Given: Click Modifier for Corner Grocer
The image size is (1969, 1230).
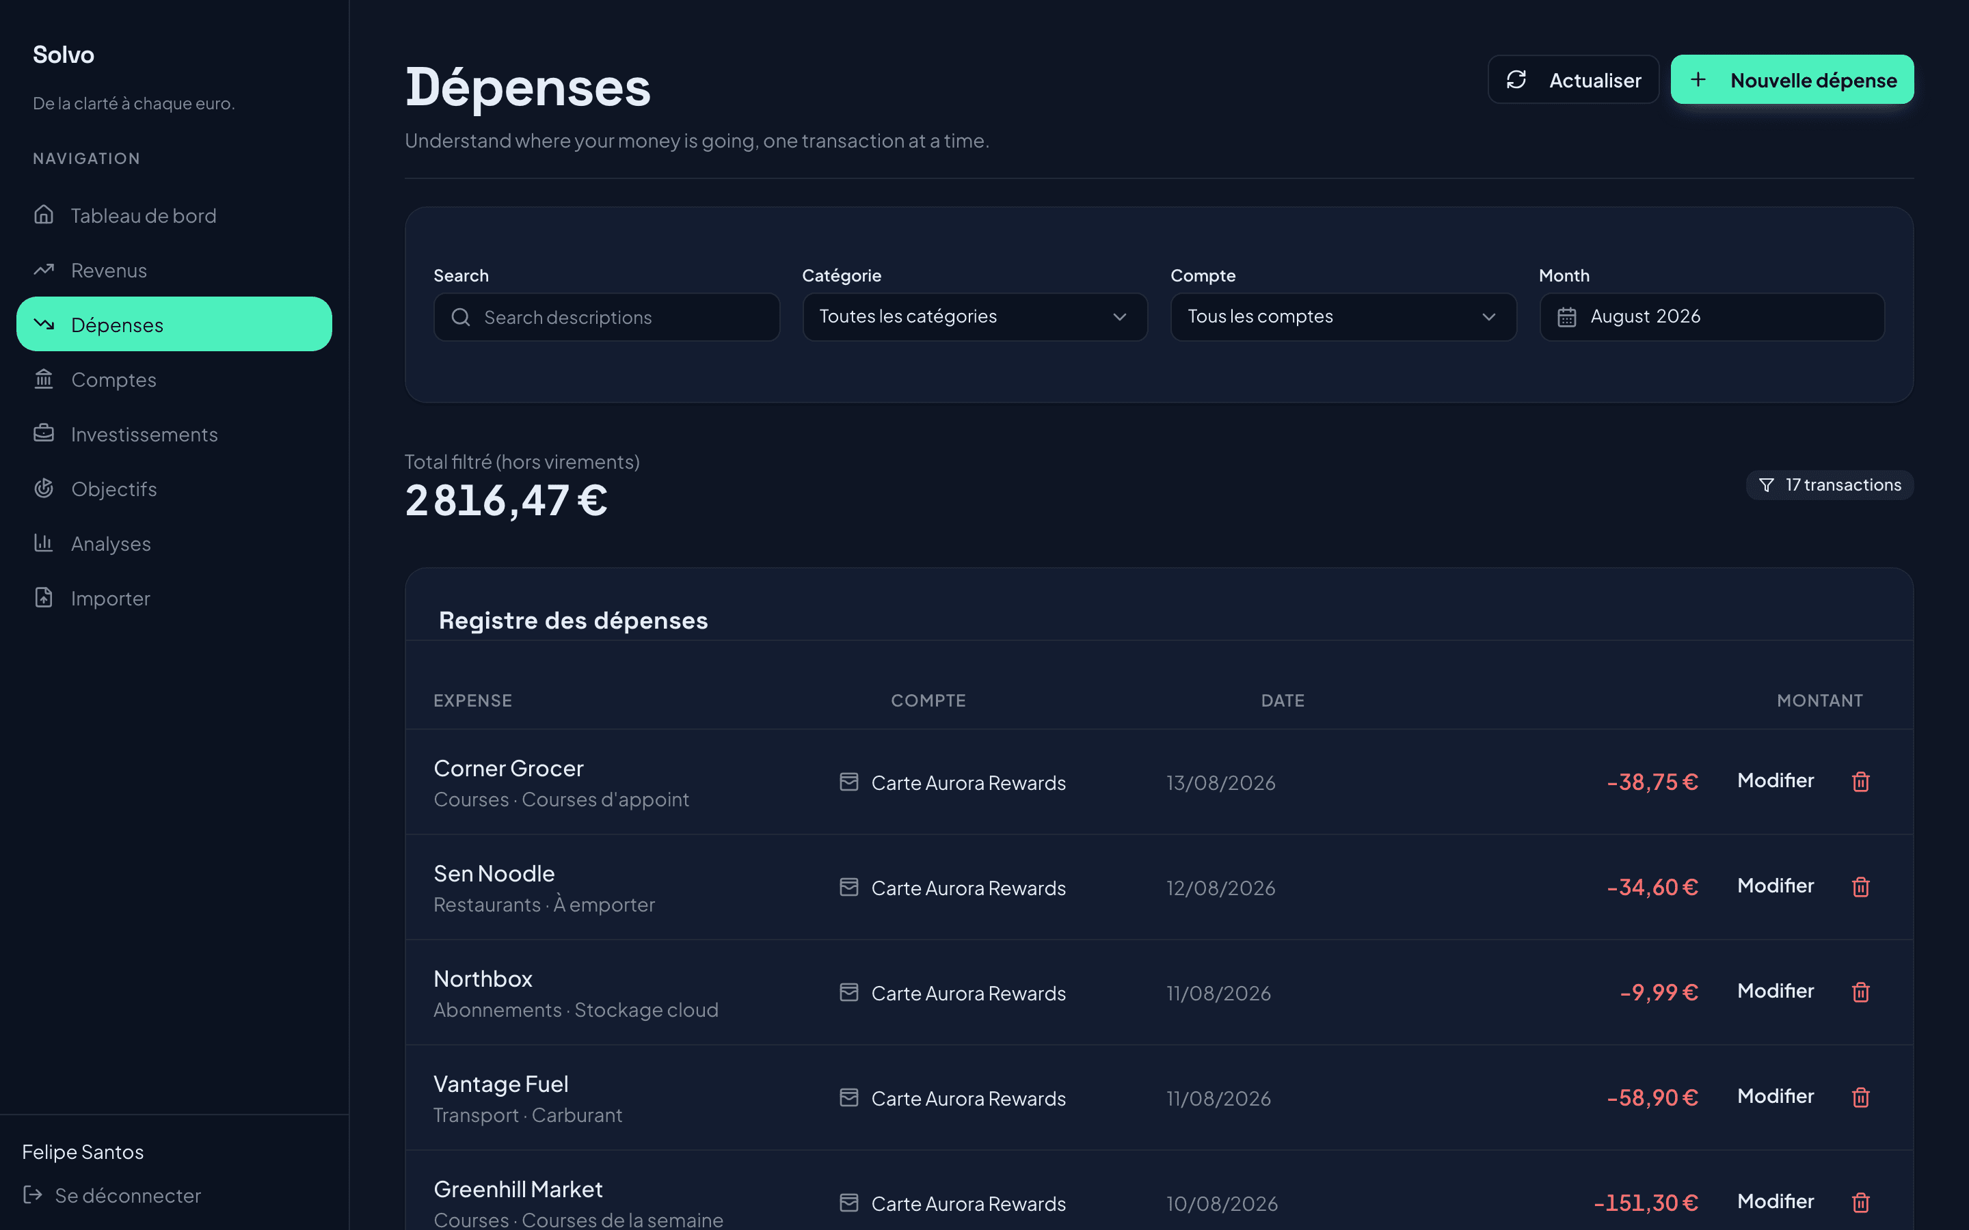Looking at the screenshot, I should (x=1776, y=780).
